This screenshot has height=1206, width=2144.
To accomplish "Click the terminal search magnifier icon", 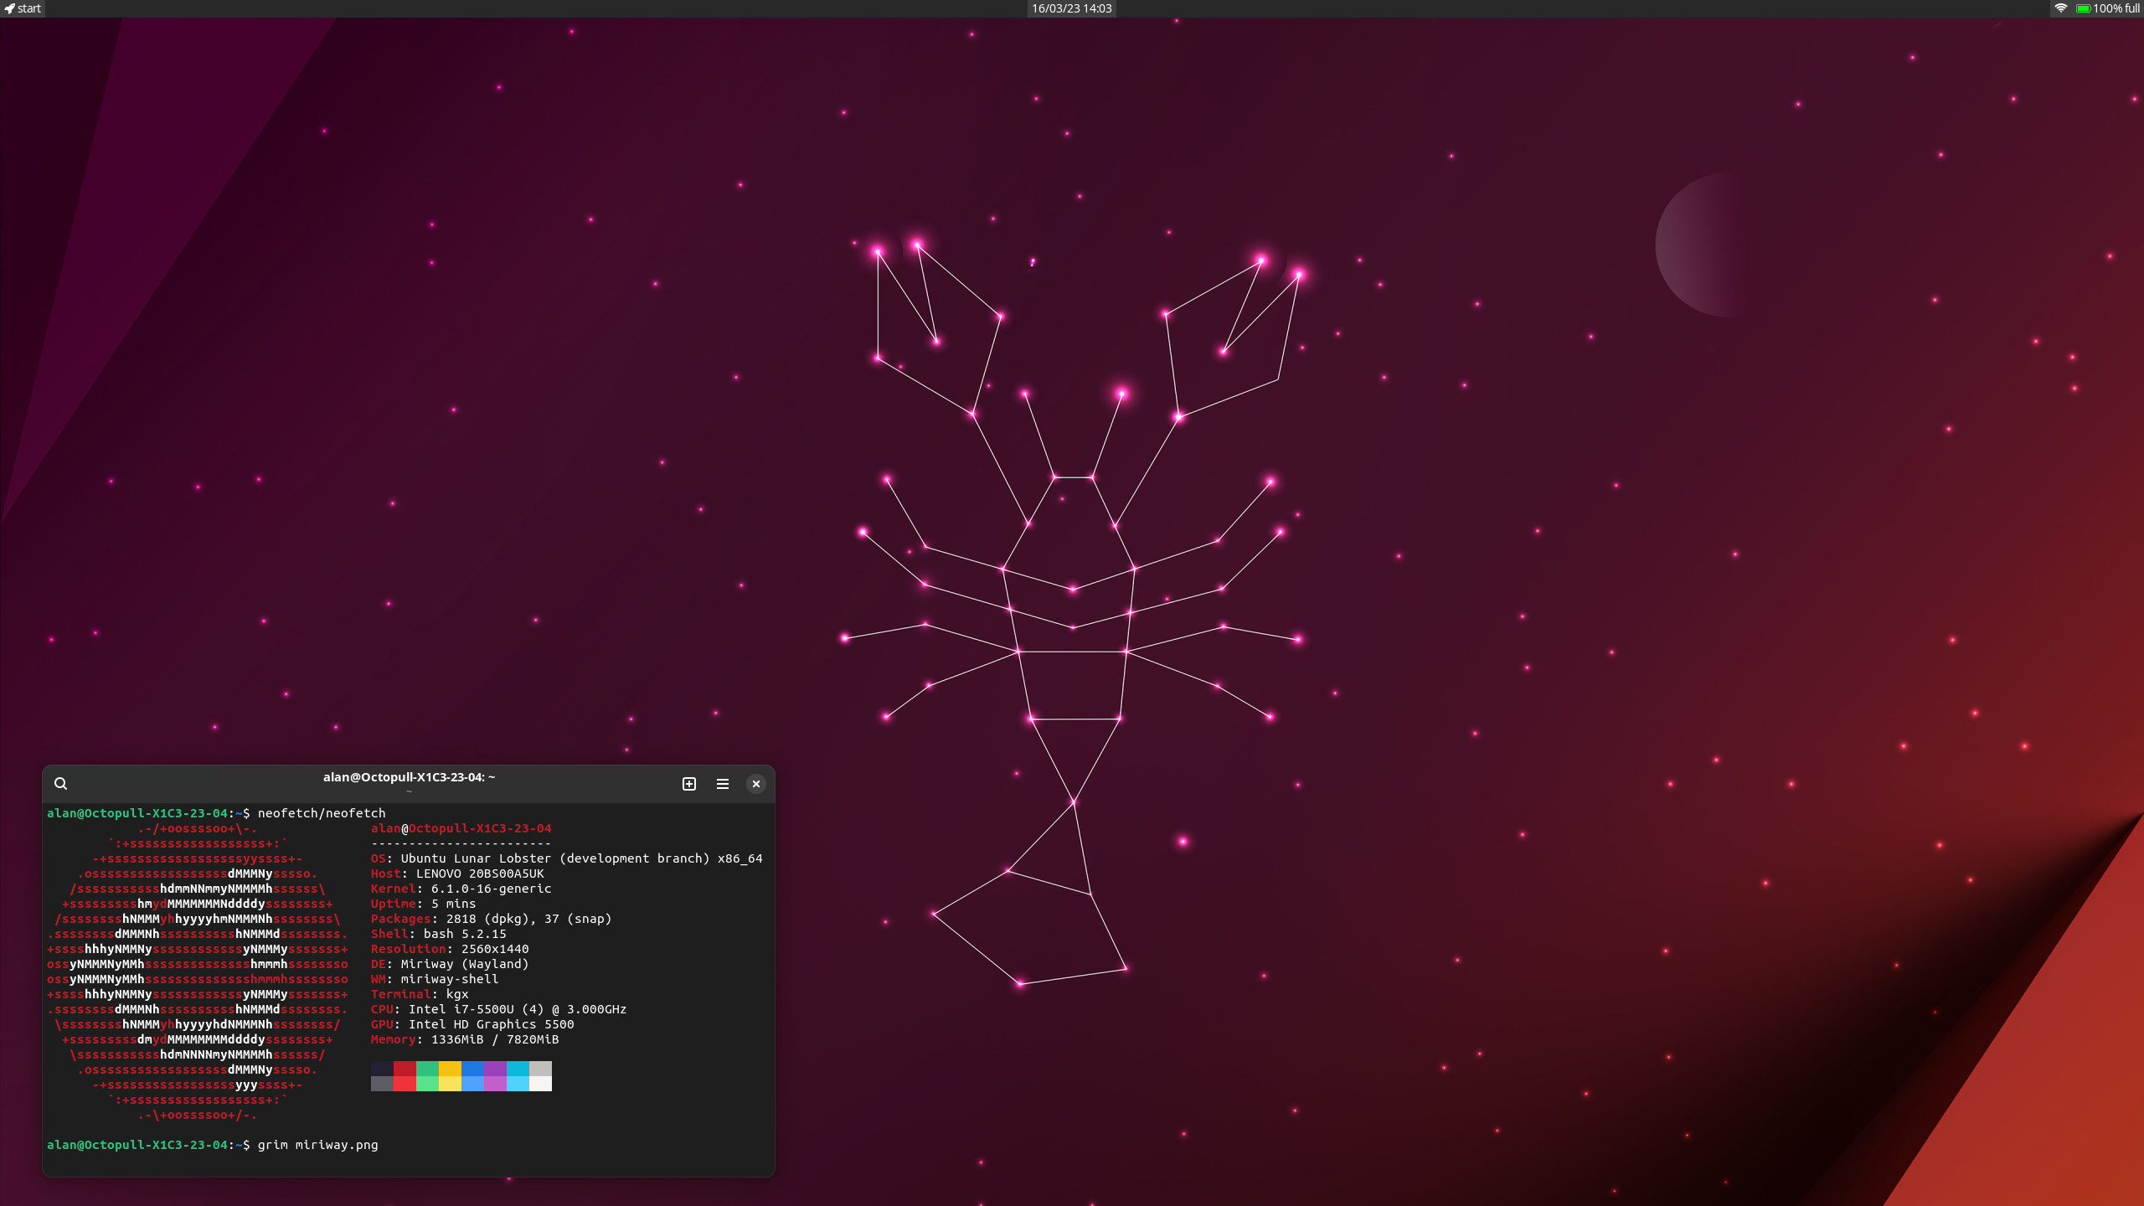I will 60,784.
